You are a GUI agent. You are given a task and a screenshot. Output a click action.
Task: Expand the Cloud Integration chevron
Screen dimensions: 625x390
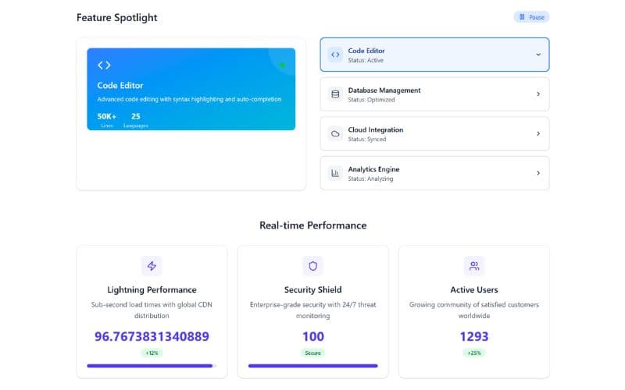click(537, 133)
